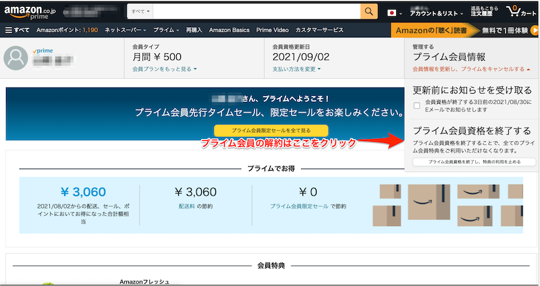The image size is (540, 286).
Task: Expand ネットスーパー menu
Action: pos(126,30)
